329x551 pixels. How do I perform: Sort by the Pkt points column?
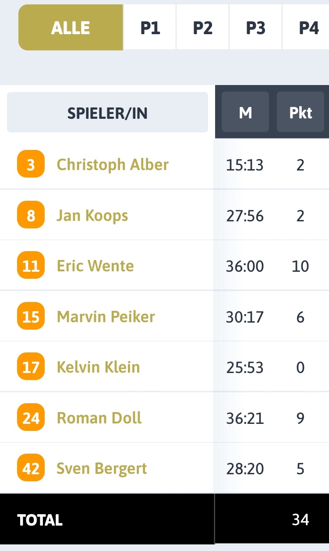(x=301, y=112)
